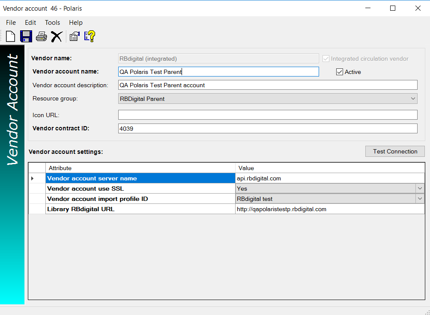Click the Delete X toolbar icon
Screen dimensions: 430x315
57,36
